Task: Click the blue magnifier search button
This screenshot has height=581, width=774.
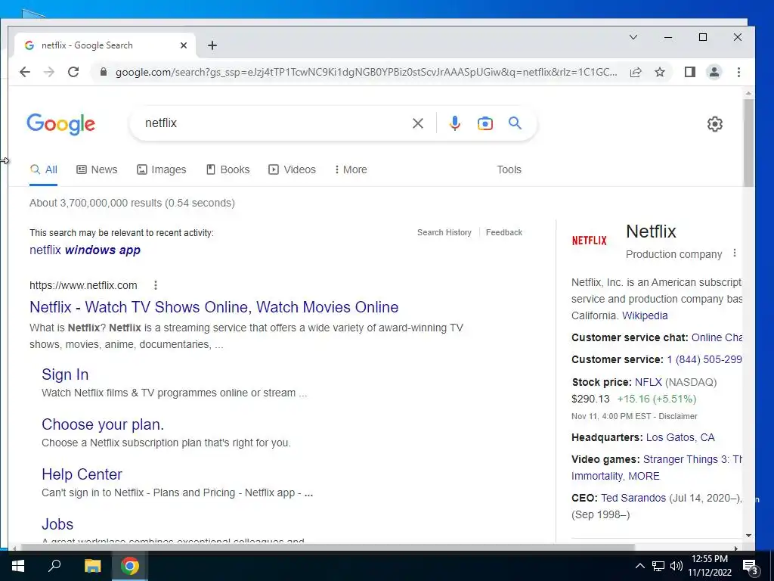Action: point(515,123)
